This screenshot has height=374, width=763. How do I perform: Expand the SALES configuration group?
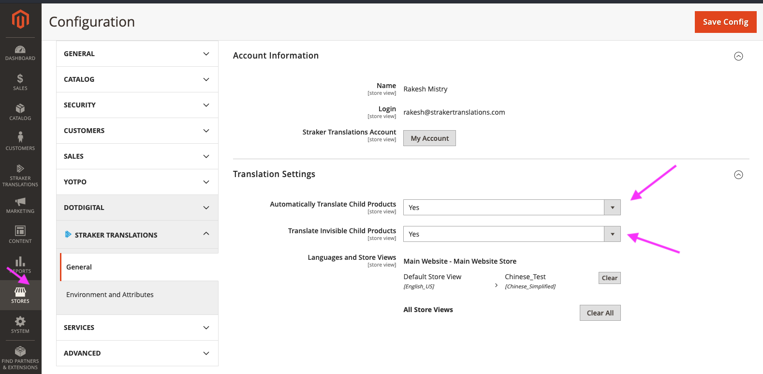(x=137, y=156)
